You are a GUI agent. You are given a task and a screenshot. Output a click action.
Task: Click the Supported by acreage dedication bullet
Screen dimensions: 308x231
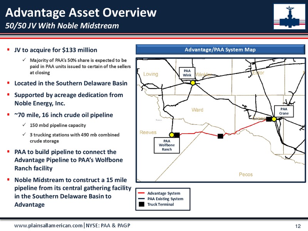(69, 99)
